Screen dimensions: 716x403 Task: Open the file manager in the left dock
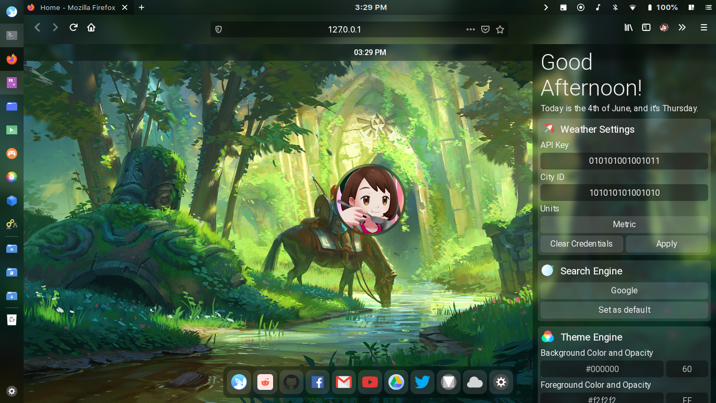tap(12, 106)
